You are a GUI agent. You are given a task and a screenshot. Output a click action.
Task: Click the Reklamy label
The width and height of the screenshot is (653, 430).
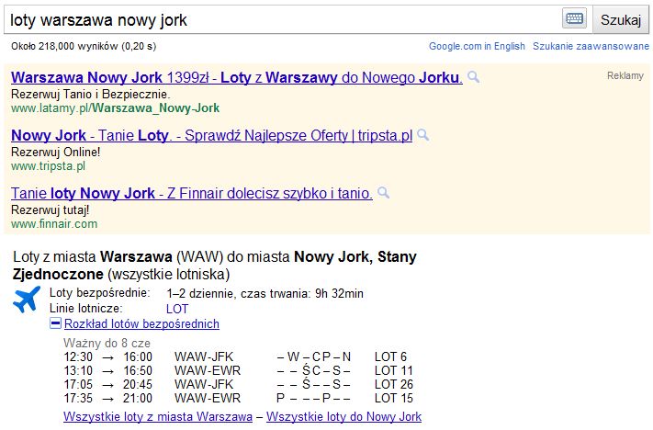coord(625,76)
